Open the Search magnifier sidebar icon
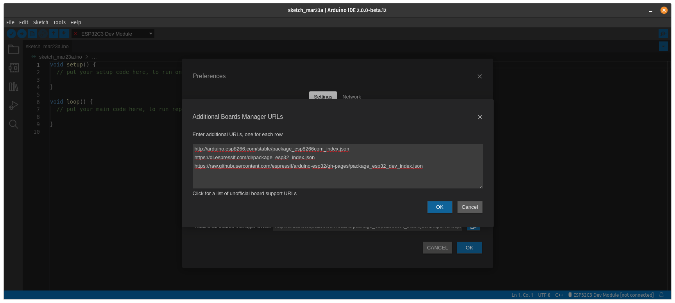This screenshot has width=675, height=303. (14, 124)
